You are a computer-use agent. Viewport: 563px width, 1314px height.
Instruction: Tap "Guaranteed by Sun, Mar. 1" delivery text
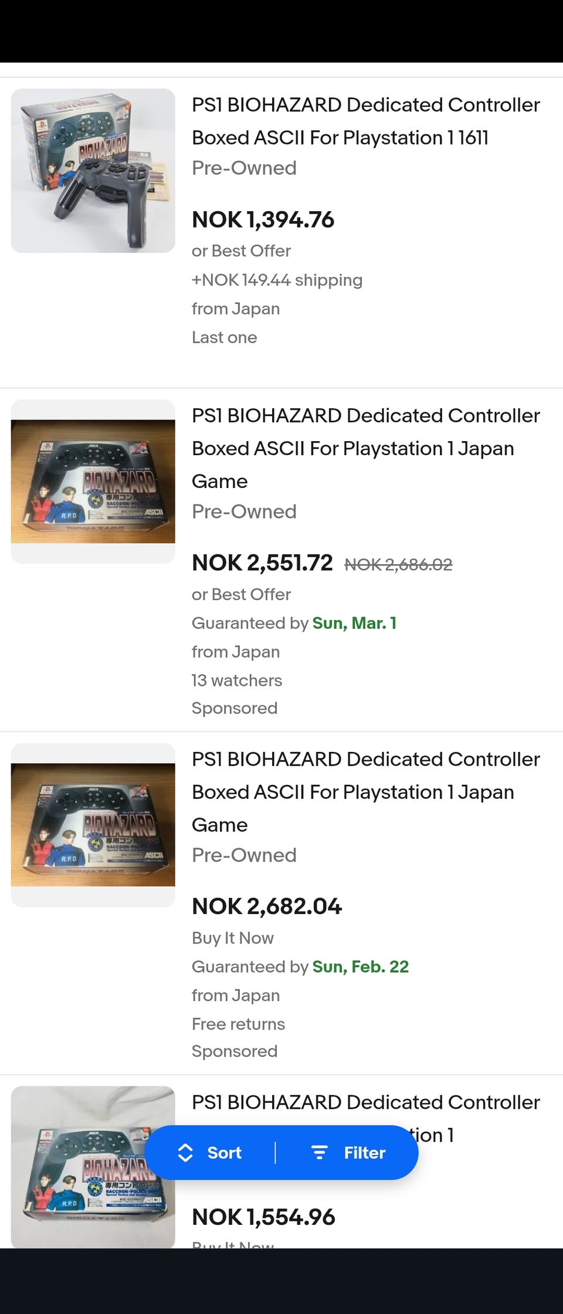tap(294, 623)
